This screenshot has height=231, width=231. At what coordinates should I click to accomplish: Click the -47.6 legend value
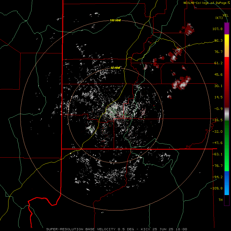[217, 143]
